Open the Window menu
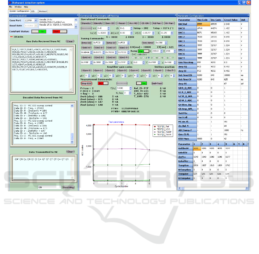Image resolution: width=259 pixels, height=254 pixels. pyautogui.click(x=18, y=6)
